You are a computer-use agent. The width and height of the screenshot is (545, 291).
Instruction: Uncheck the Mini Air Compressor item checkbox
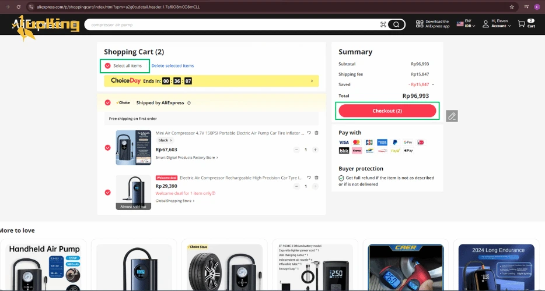click(x=108, y=148)
